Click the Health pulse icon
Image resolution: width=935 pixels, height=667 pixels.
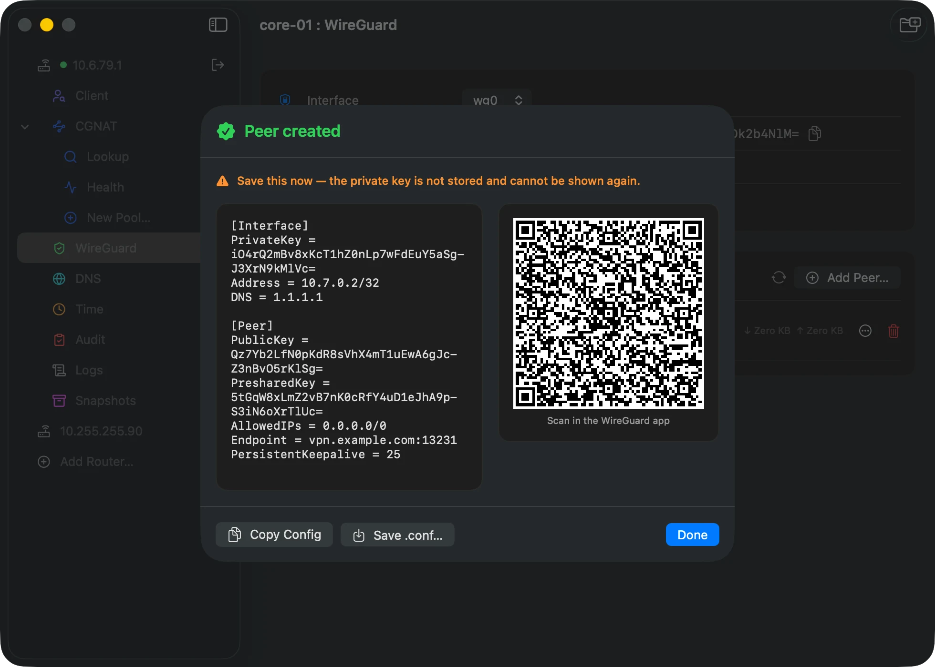pyautogui.click(x=70, y=187)
